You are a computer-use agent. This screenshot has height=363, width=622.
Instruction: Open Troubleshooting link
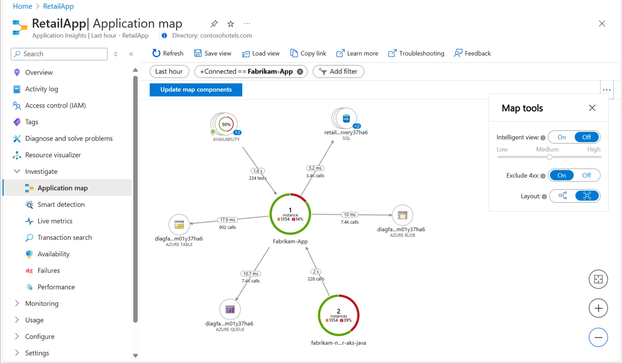point(416,54)
